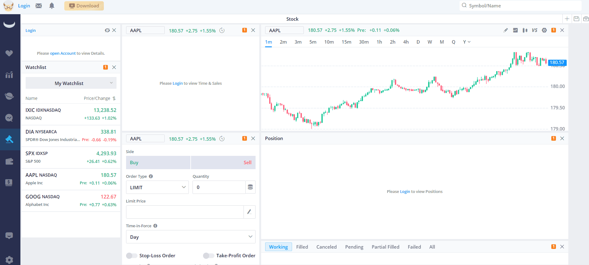Click the VS compare icon
Image resolution: width=589 pixels, height=265 pixels.
coord(534,30)
